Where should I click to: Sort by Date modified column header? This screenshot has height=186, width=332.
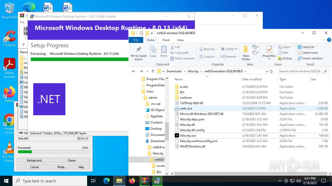pyautogui.click(x=259, y=79)
